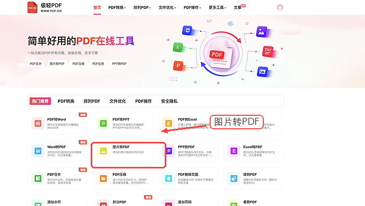Screen dimensions: 365x206
Task: Go to 首页 in the navigation bar
Action: pos(97,7)
